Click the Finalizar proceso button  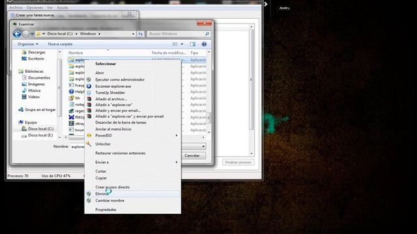click(x=238, y=162)
